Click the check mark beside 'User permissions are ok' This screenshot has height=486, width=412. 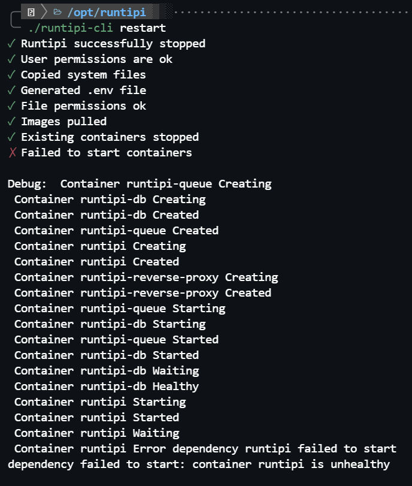[12, 59]
